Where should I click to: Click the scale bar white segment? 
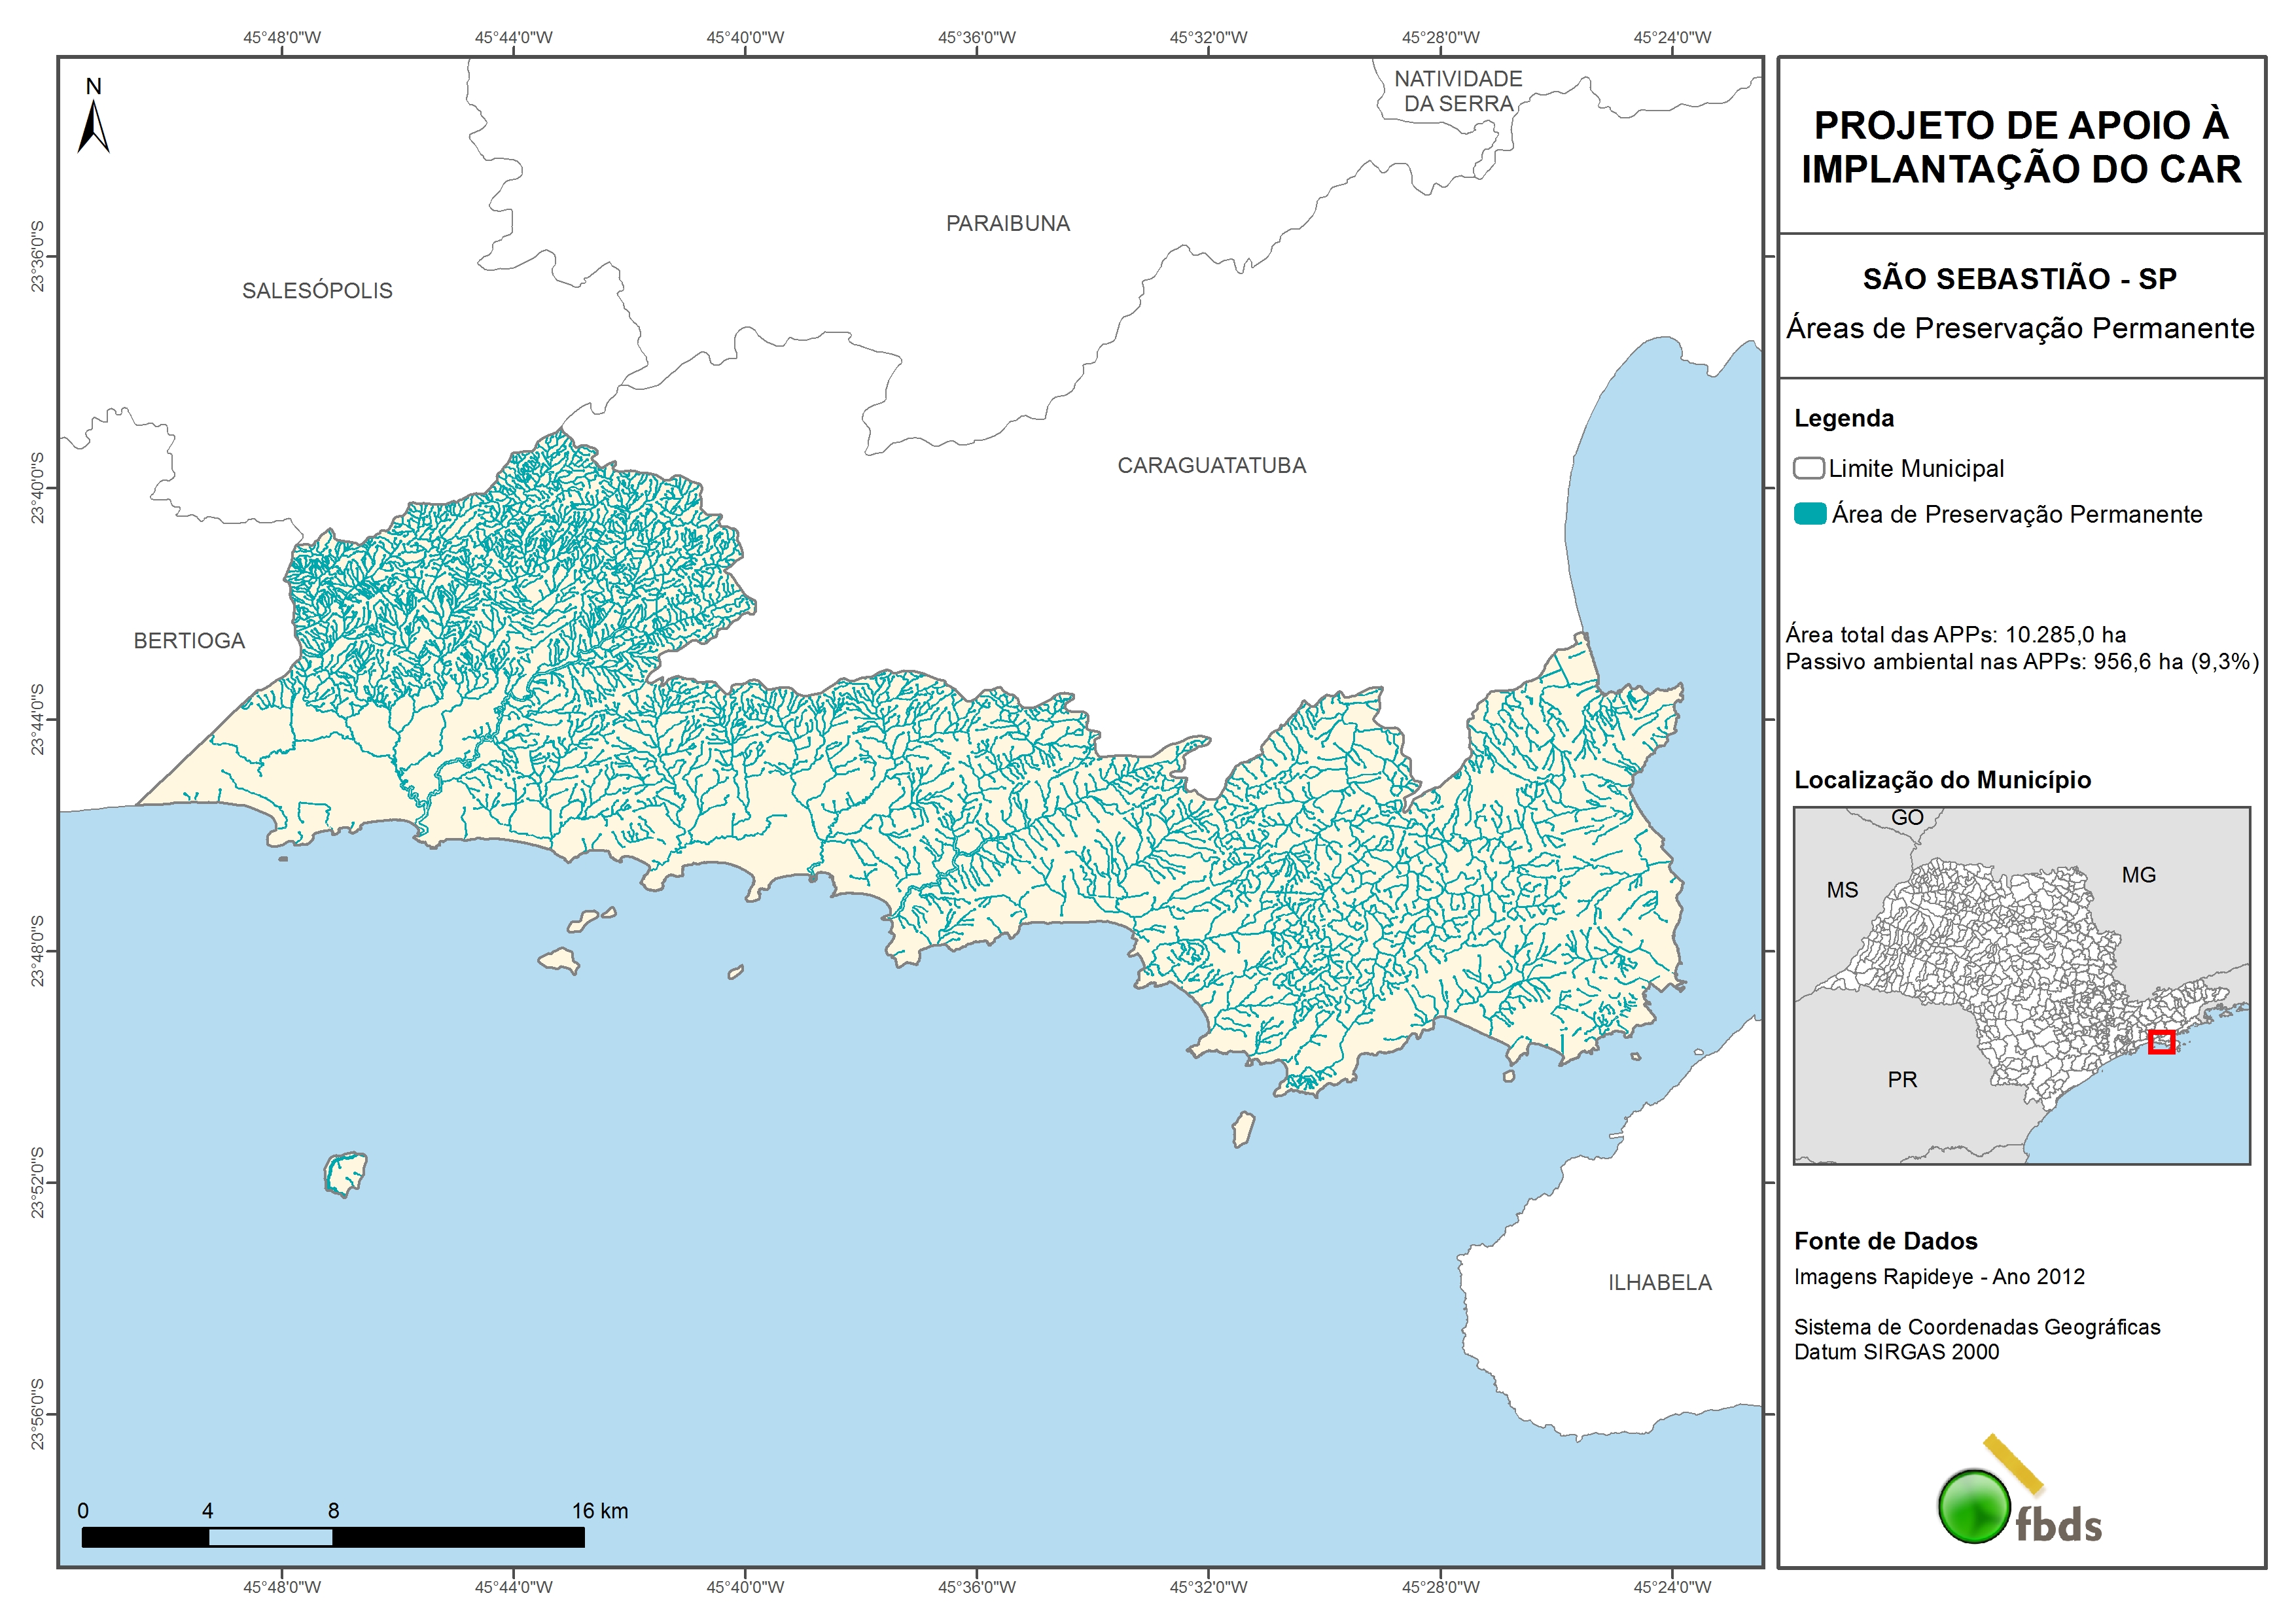[x=270, y=1537]
